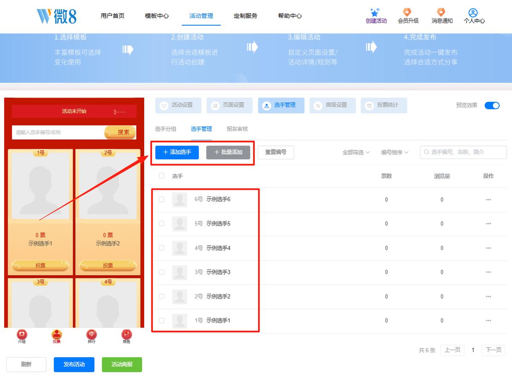Open the 介绍 icon in phone preview

click(22, 335)
